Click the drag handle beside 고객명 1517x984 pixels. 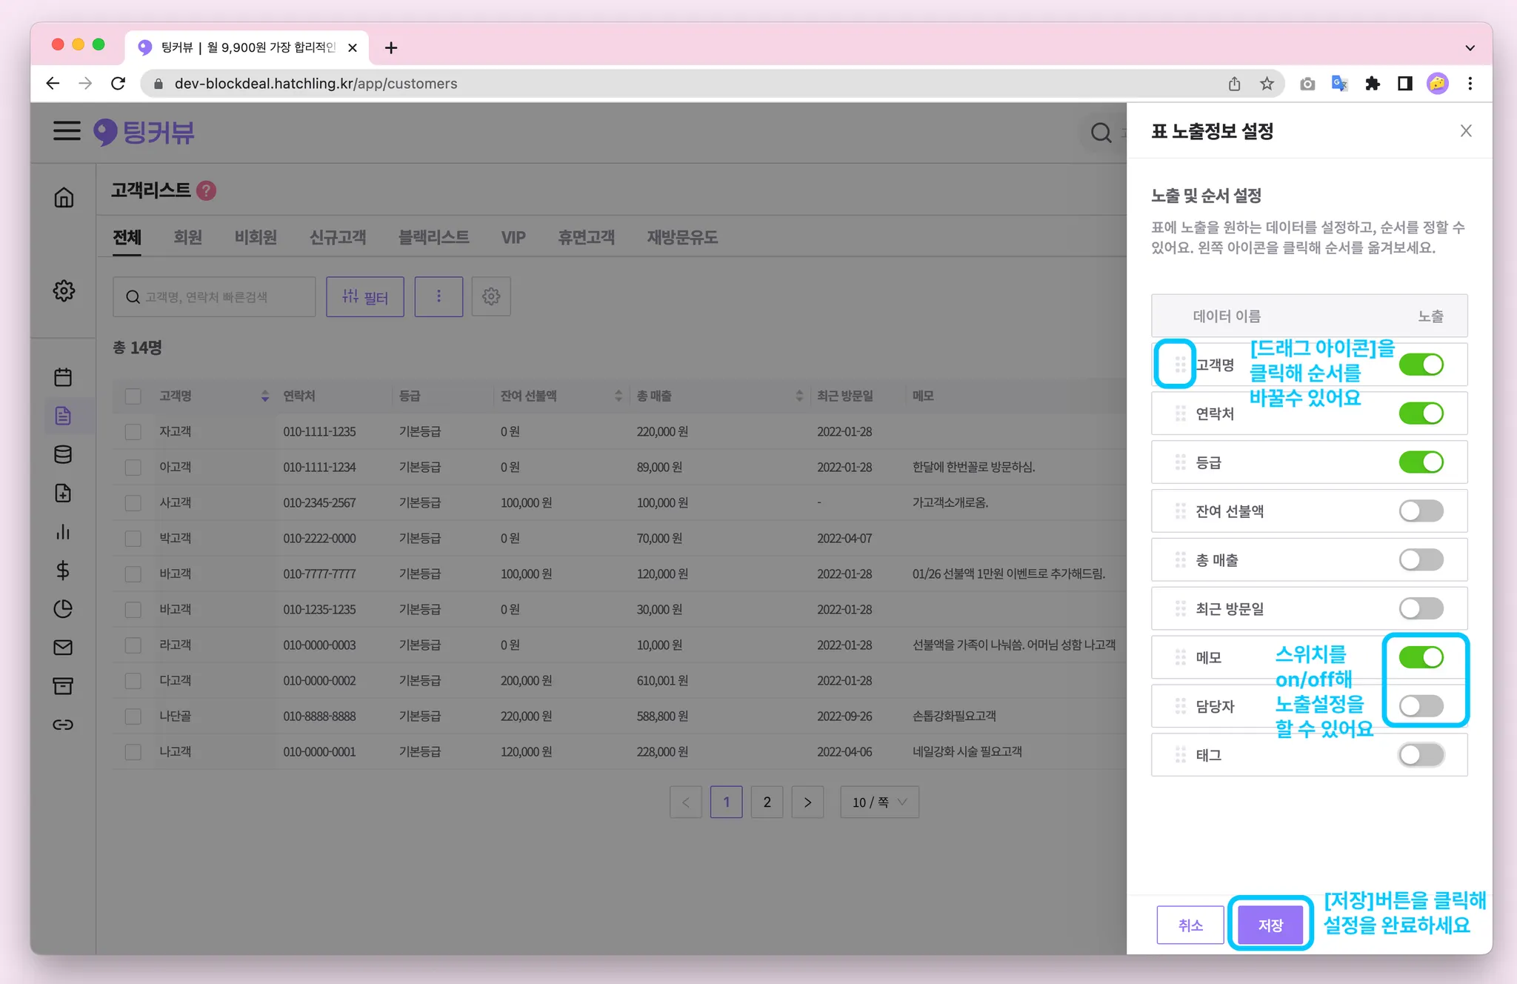click(1180, 365)
